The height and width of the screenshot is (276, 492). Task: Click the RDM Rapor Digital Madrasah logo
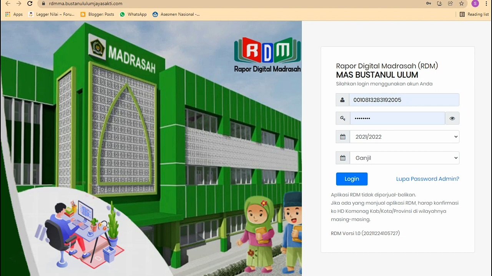pos(268,55)
